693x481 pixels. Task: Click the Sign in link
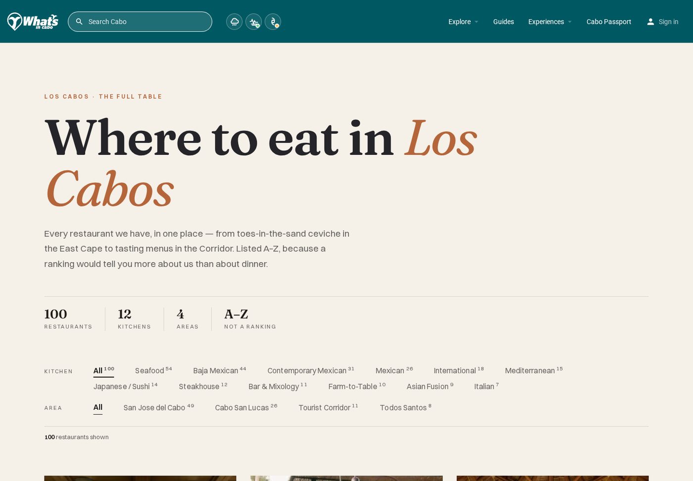668,22
